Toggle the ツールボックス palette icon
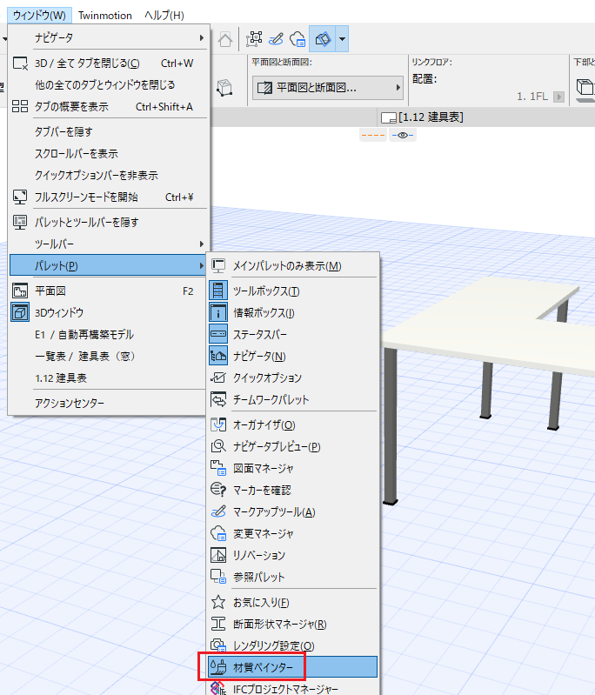This screenshot has width=595, height=695. pyautogui.click(x=218, y=291)
